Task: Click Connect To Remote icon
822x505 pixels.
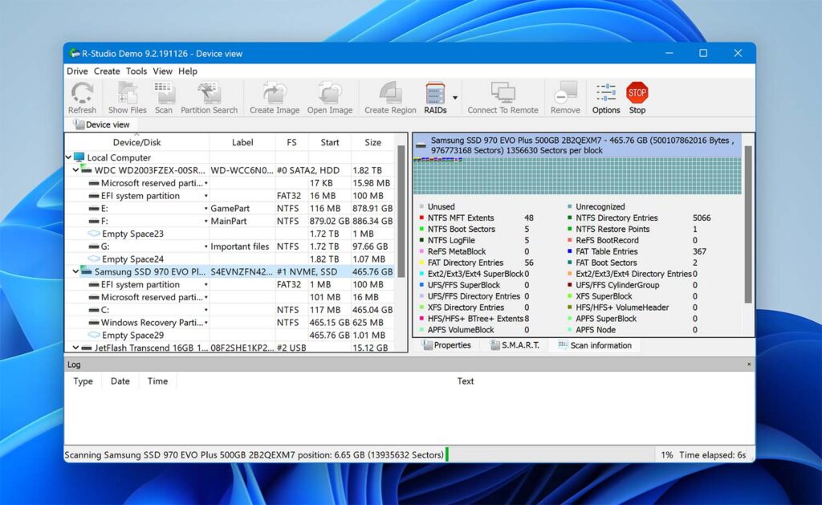Action: pos(503,92)
